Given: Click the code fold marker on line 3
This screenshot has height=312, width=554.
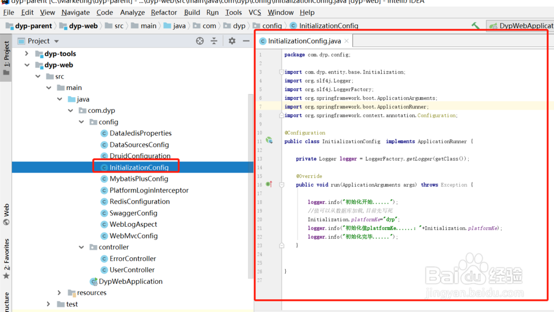Looking at the screenshot, I should tap(281, 72).
